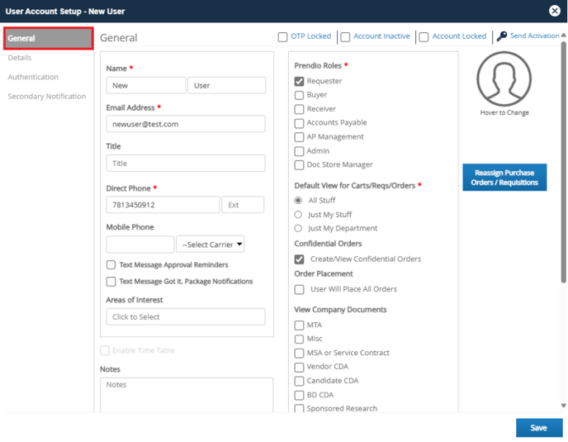Viewport: 568px width, 442px height.
Task: Enable Text Message Got It Package Notifications
Action: tap(111, 282)
